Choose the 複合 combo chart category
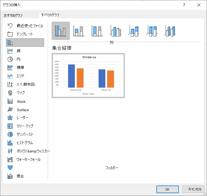Viewport: 207px width, 196px height. click(25, 176)
